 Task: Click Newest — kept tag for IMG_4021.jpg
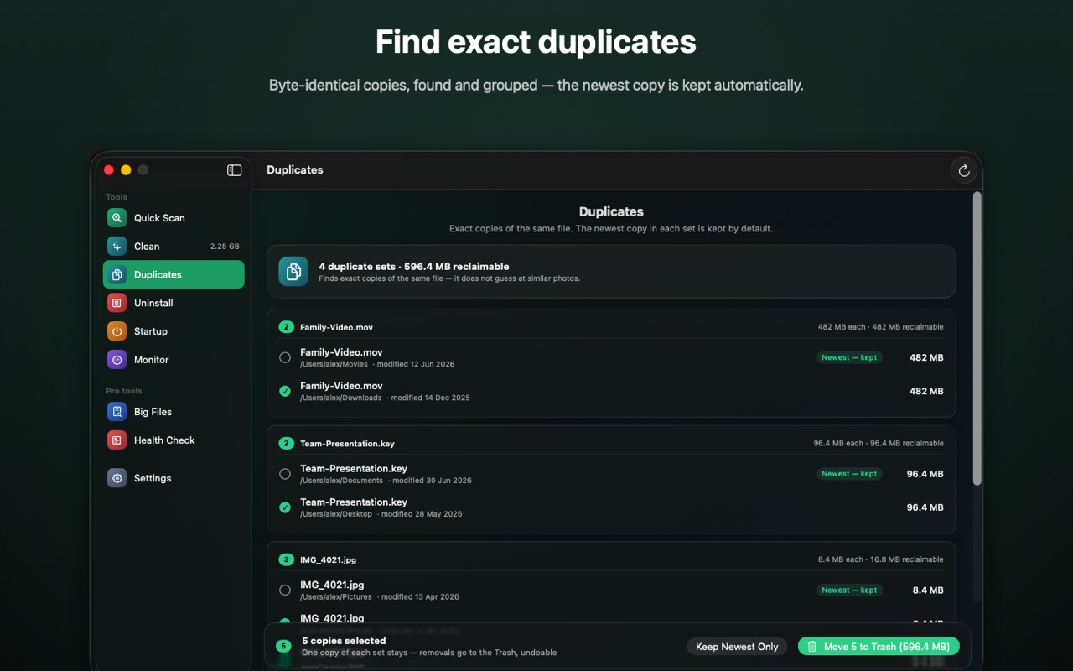click(849, 590)
